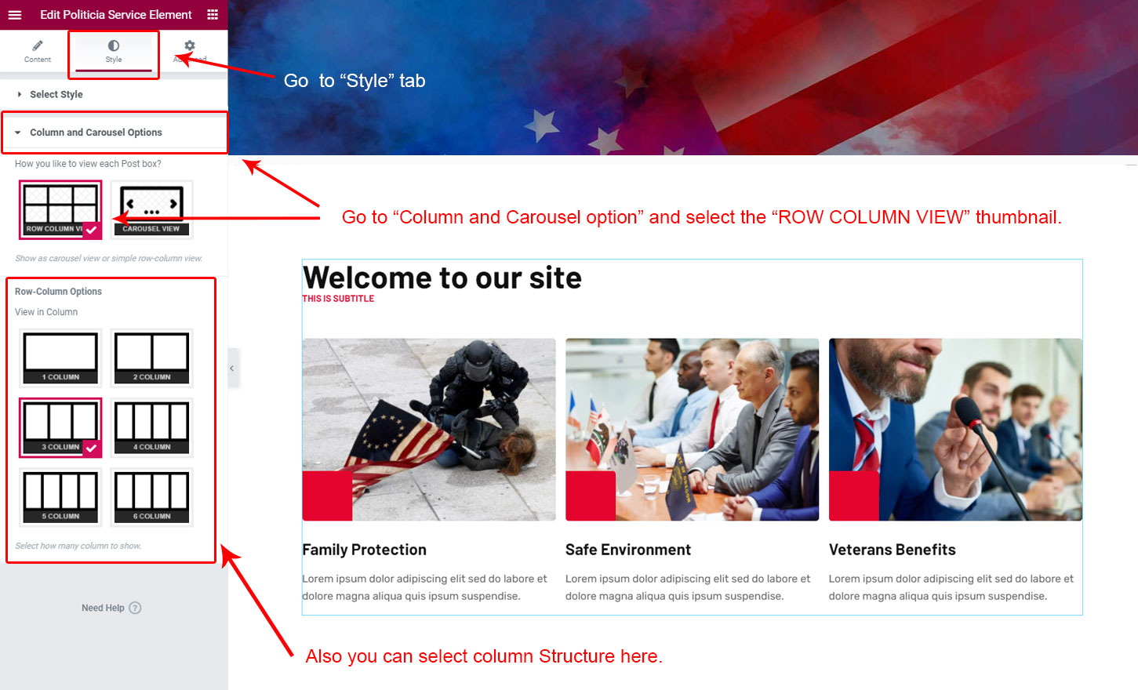The image size is (1138, 690).
Task: Open the widgets grid icon
Action: point(213,14)
